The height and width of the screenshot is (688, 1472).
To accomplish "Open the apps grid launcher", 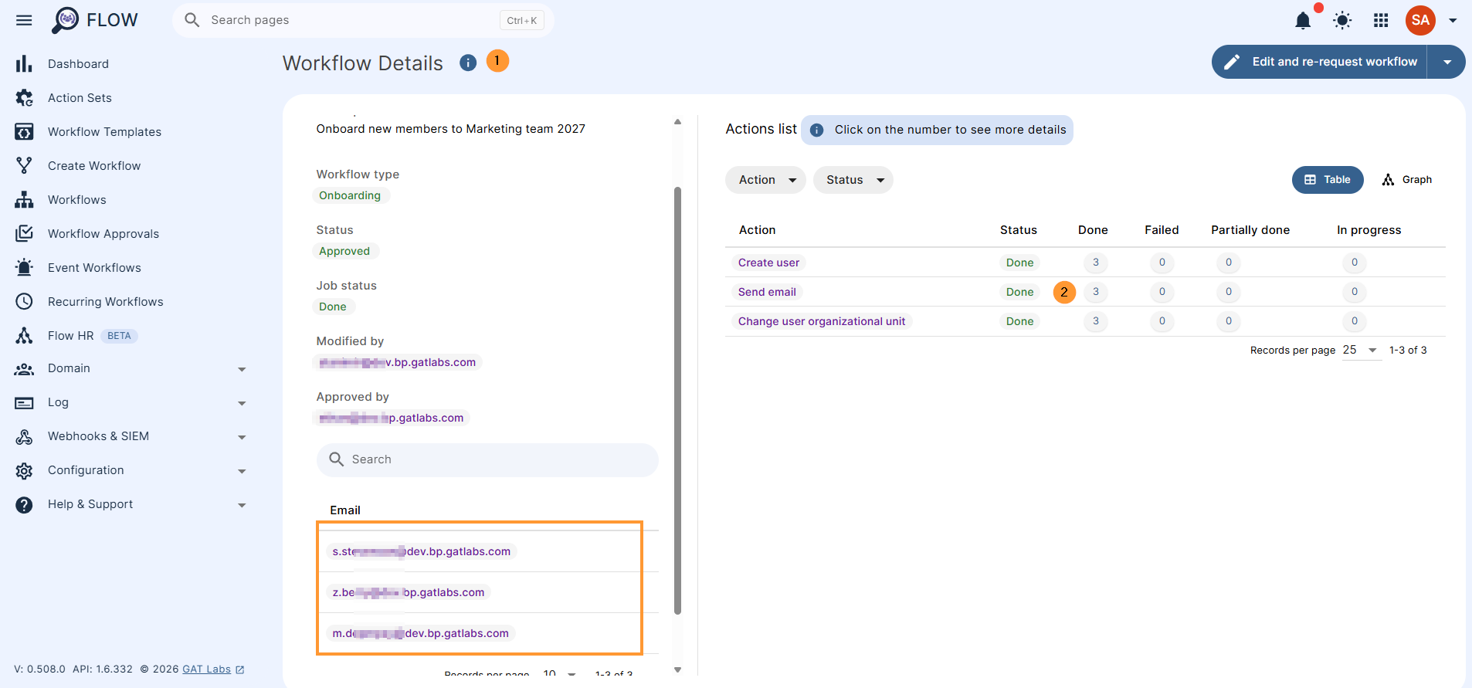I will [1381, 20].
